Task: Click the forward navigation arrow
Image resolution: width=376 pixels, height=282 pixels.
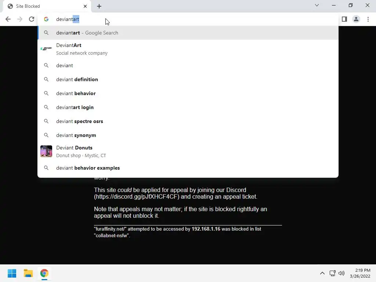Action: pyautogui.click(x=20, y=19)
